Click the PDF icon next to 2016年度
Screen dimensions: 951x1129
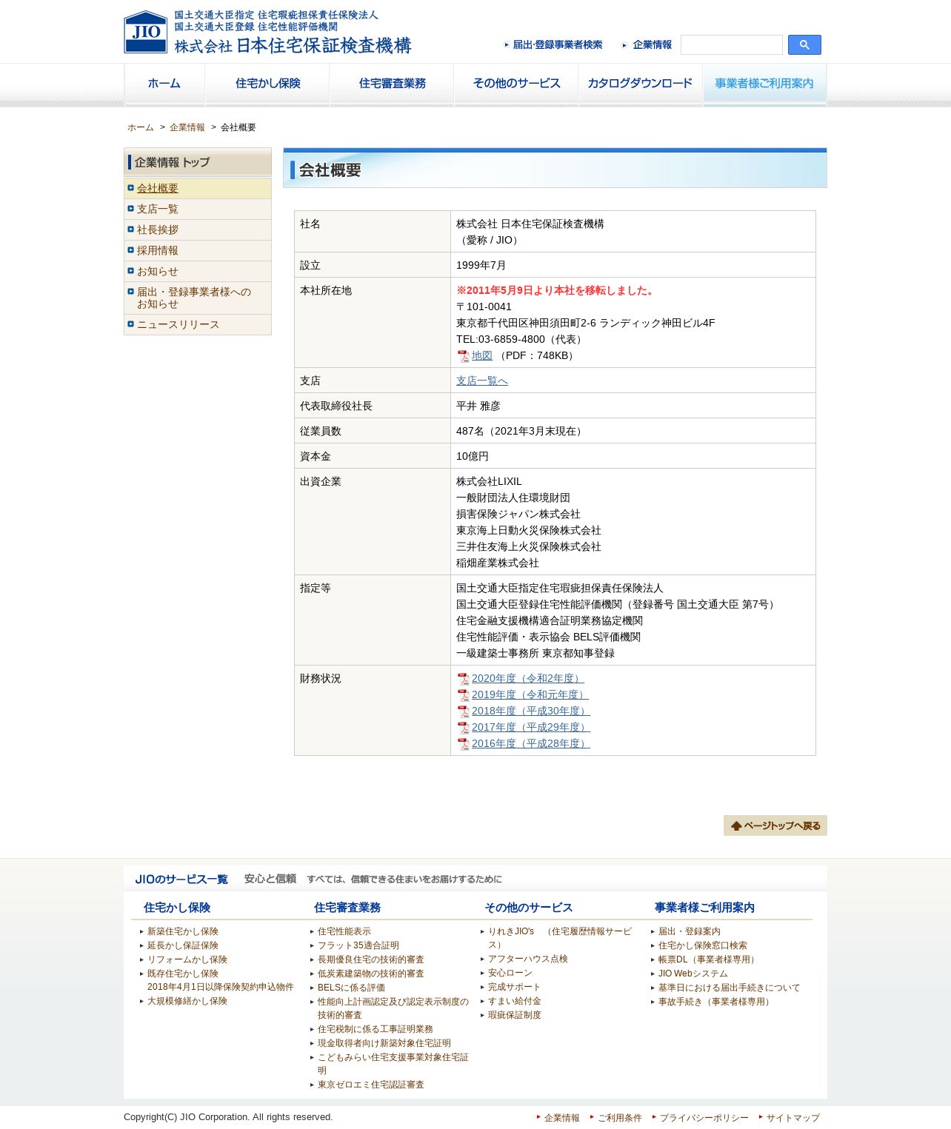click(463, 744)
